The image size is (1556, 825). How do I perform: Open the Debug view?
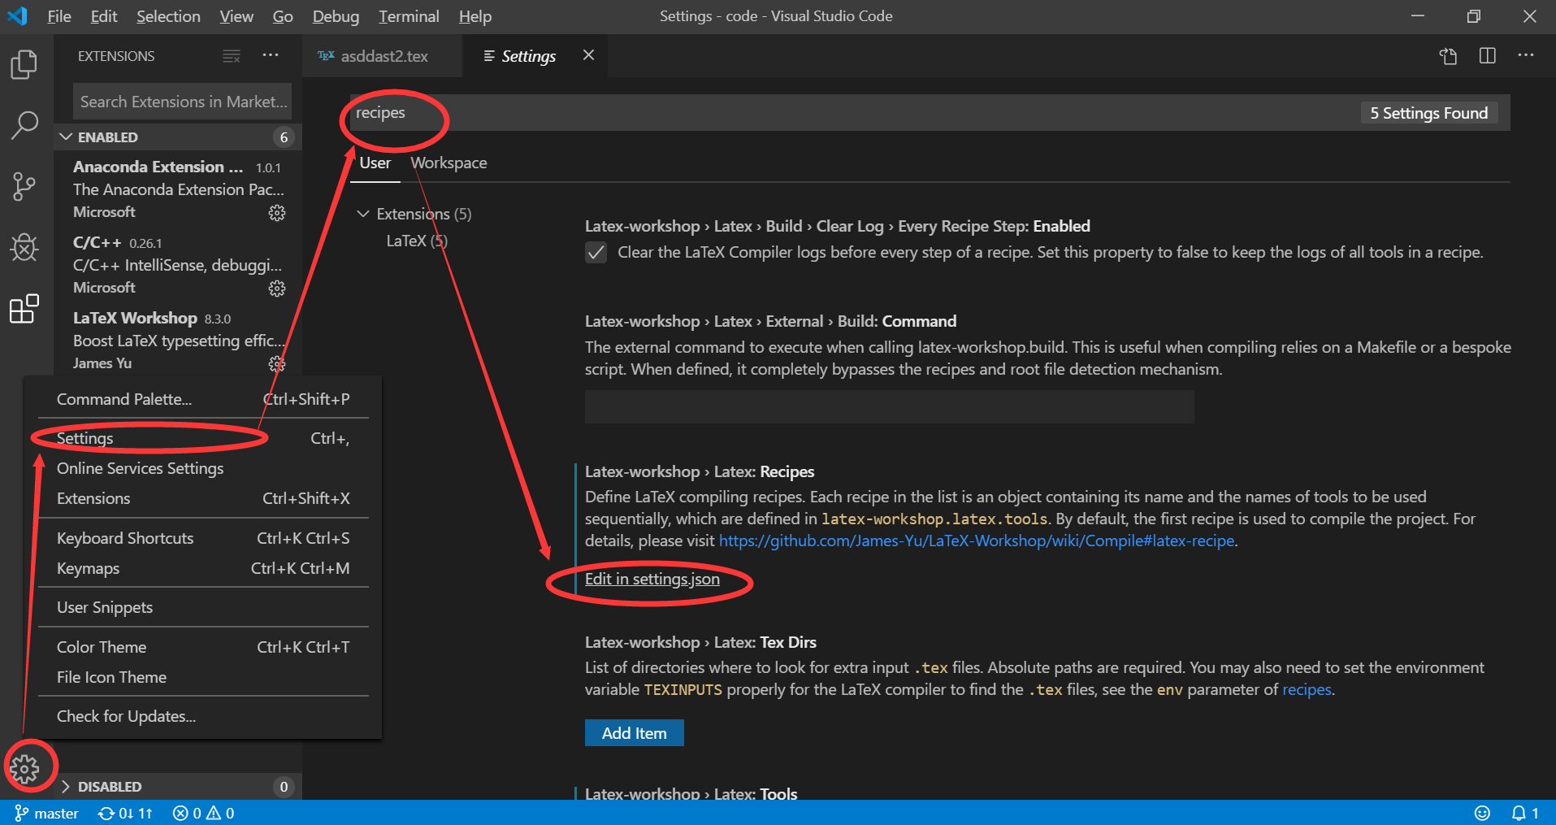(24, 247)
